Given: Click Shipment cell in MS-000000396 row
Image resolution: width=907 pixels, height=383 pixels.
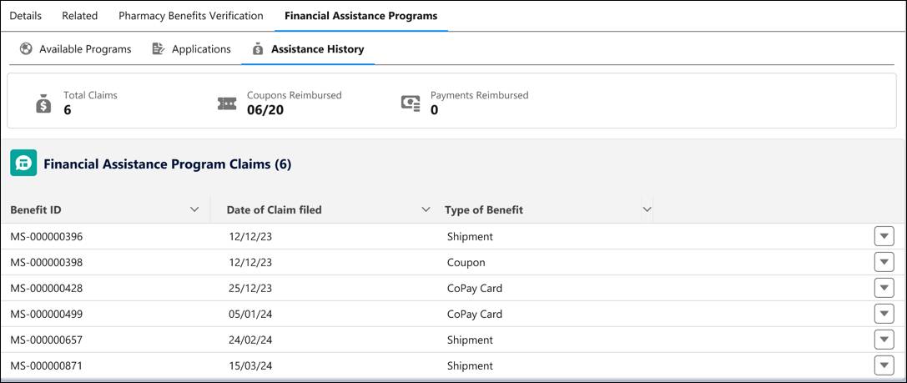Looking at the screenshot, I should (x=470, y=237).
